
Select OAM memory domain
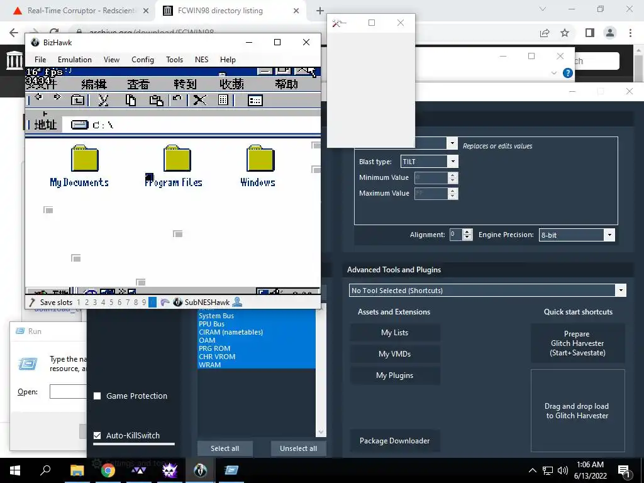(257, 340)
